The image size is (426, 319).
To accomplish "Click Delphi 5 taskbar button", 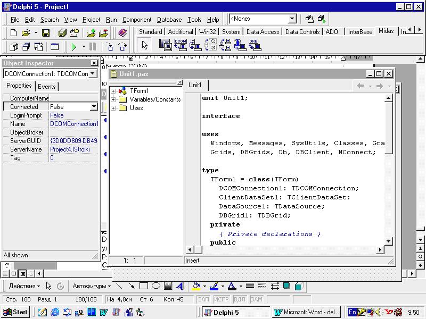I will pyautogui.click(x=235, y=312).
